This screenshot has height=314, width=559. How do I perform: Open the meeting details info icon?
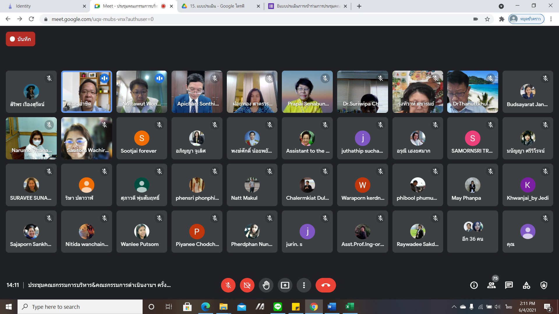pyautogui.click(x=474, y=285)
